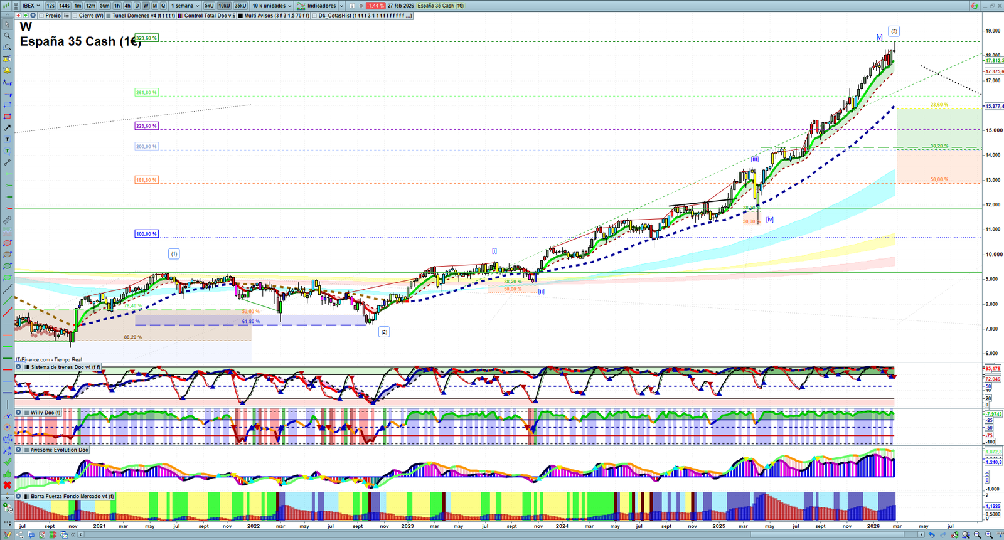The image size is (1004, 540).
Task: Switch to the 4h timeframe
Action: pyautogui.click(x=127, y=6)
